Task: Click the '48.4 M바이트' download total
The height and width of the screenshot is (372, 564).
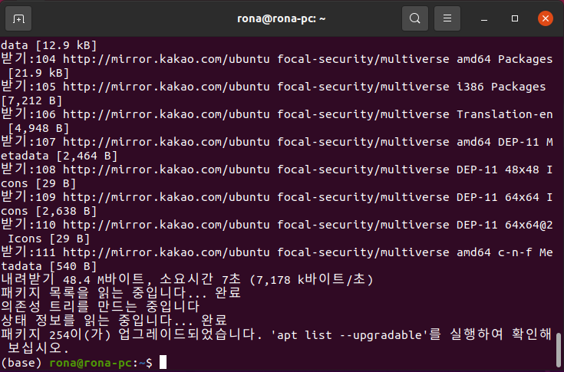Action: 104,280
